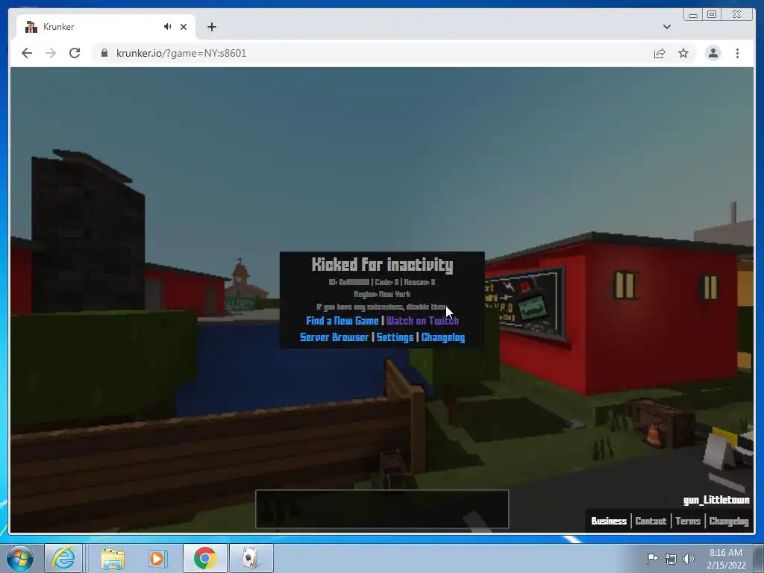The height and width of the screenshot is (573, 764).
Task: Click the Kicked for inactivity heading
Action: [382, 265]
